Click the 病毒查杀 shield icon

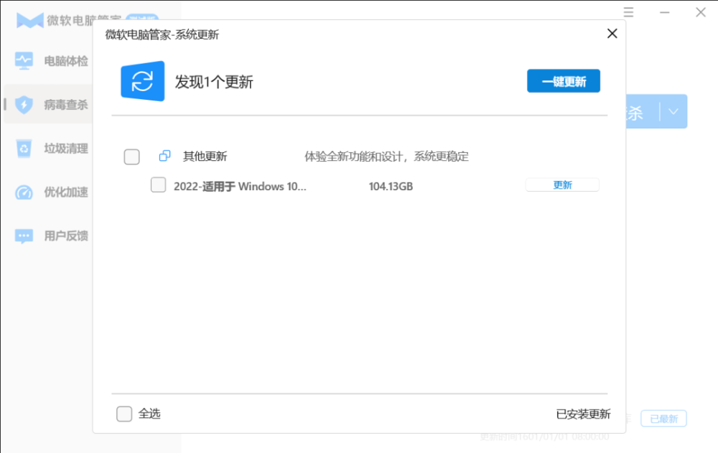pyautogui.click(x=24, y=105)
